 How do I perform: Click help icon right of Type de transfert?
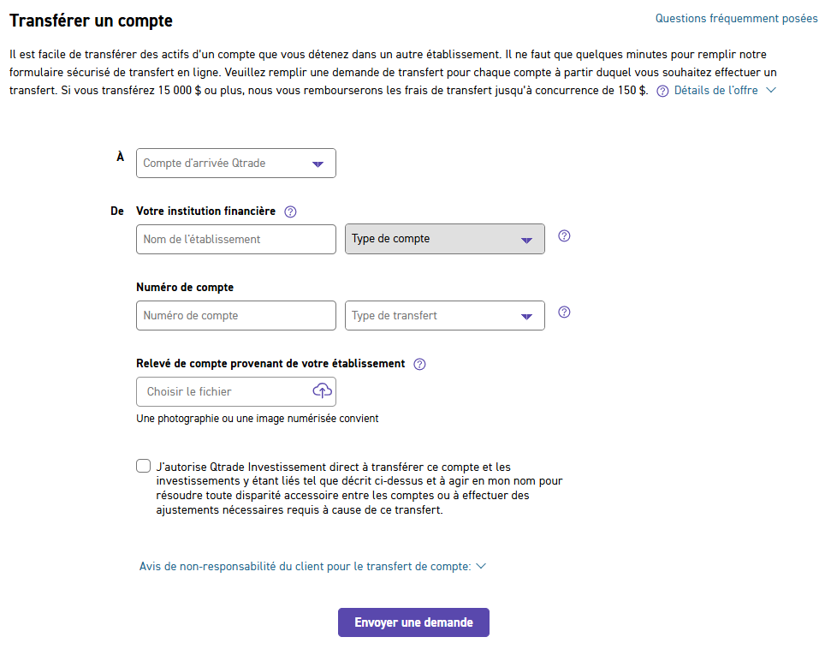pos(564,313)
